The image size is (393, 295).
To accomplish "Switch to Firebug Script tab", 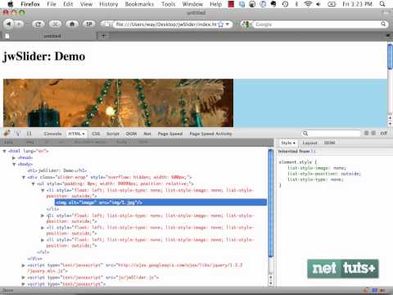I will [x=113, y=134].
